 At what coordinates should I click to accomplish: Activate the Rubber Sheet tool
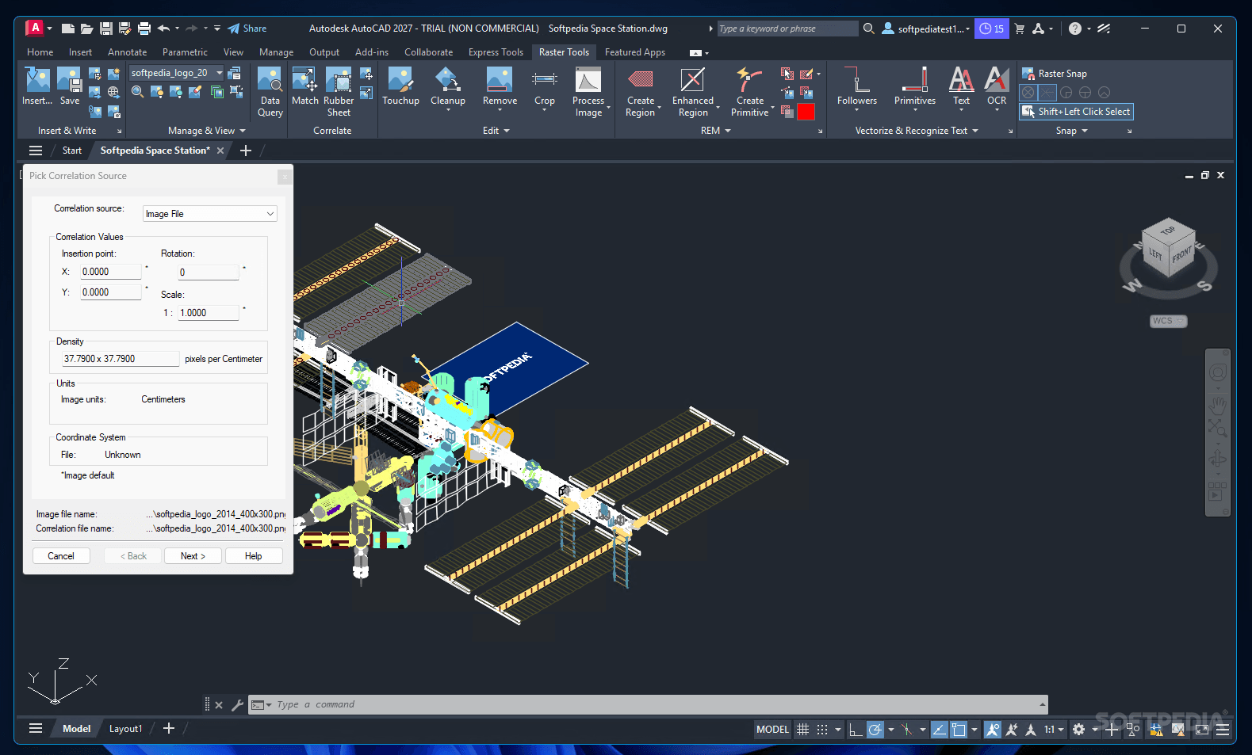(339, 92)
